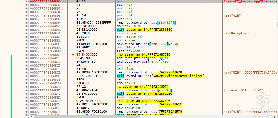278x118 pixels.
Task: Click comment mentioning 00007FFB728A2F78
Action: click(x=251, y=112)
